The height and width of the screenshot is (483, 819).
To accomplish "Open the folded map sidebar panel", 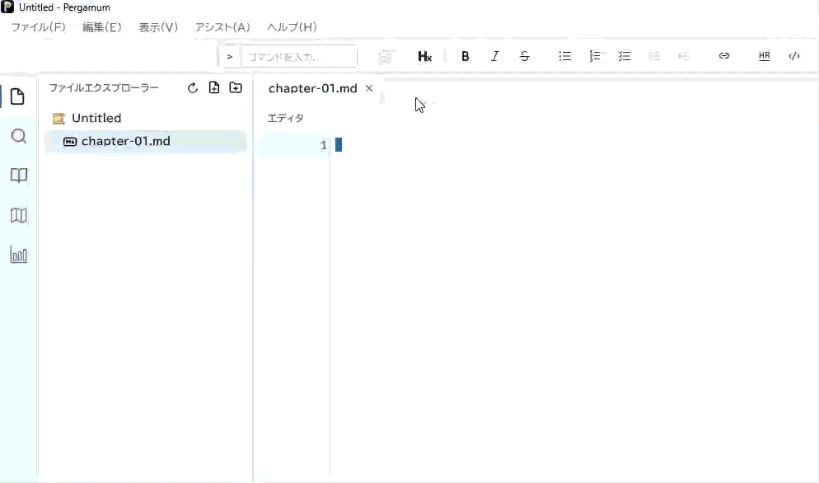I will [19, 215].
